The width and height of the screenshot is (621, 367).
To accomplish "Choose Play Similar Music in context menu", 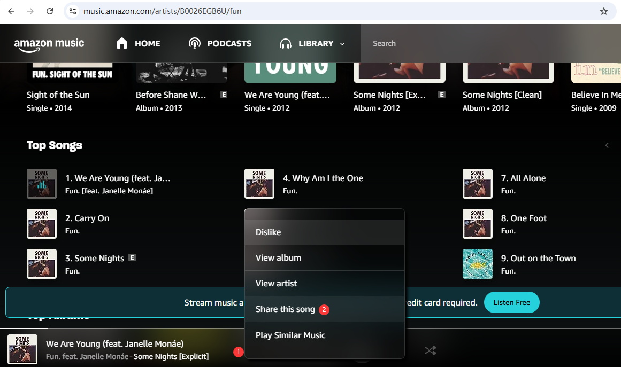I will (324, 335).
